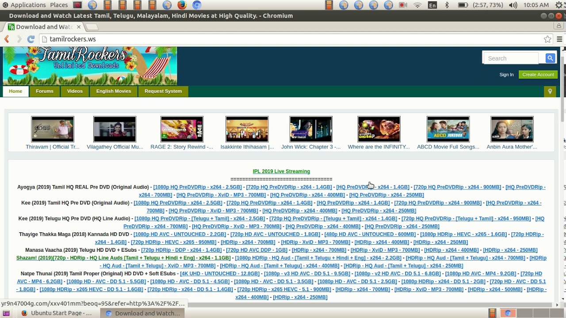Open the Videos tab
The height and width of the screenshot is (318, 566).
75,91
